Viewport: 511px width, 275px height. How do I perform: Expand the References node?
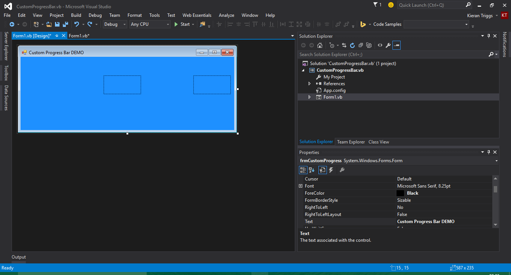click(309, 84)
